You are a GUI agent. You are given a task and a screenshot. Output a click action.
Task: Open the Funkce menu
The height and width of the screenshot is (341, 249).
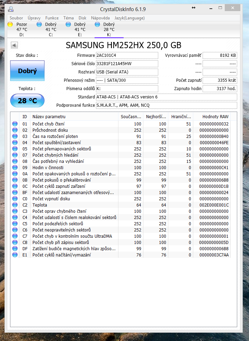[52, 18]
